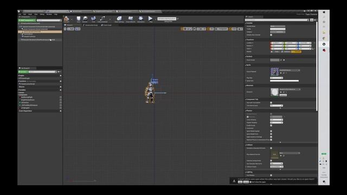The width and height of the screenshot is (347, 195).
Task: Click the Find binoculars toolbar icon
Action: [x=93, y=19]
